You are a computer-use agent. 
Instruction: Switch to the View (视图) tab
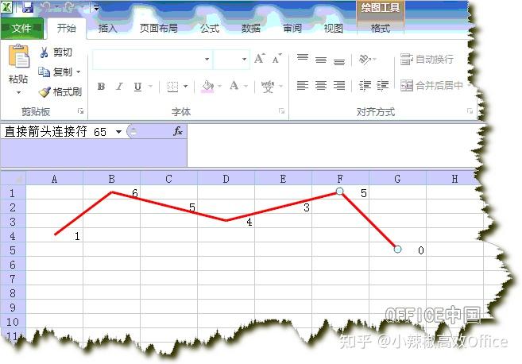click(333, 29)
